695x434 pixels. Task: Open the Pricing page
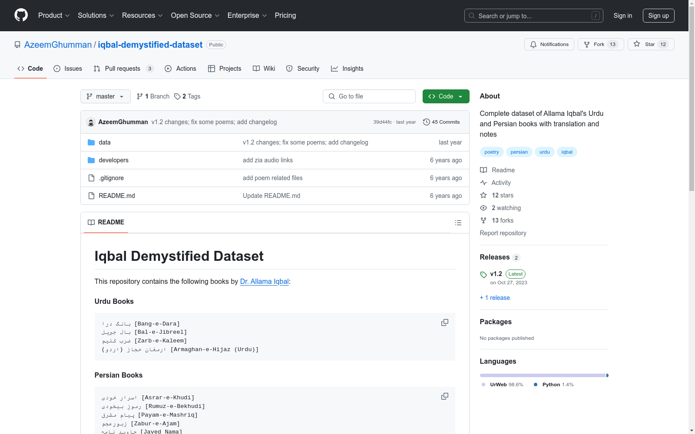point(285,15)
